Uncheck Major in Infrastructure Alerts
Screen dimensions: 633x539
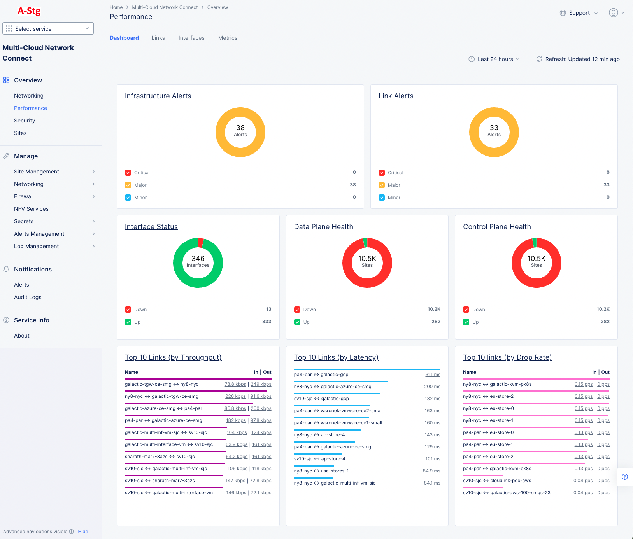(x=128, y=185)
